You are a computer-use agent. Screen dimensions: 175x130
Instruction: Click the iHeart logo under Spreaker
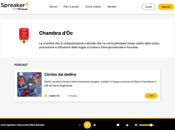point(23,9)
